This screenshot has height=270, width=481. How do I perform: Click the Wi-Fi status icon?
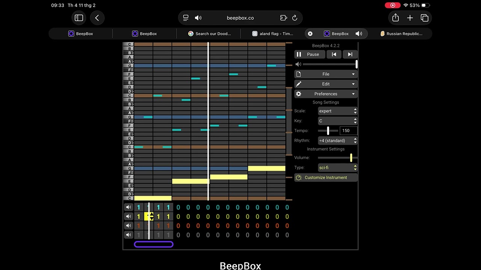tap(405, 5)
